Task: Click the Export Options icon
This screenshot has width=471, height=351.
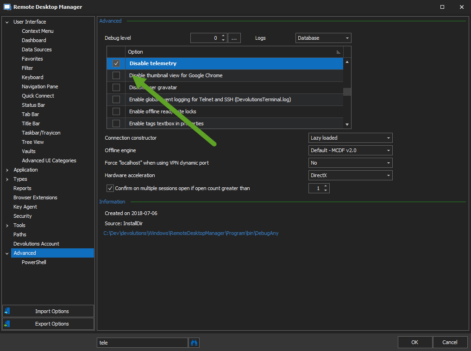Action: click(x=7, y=324)
